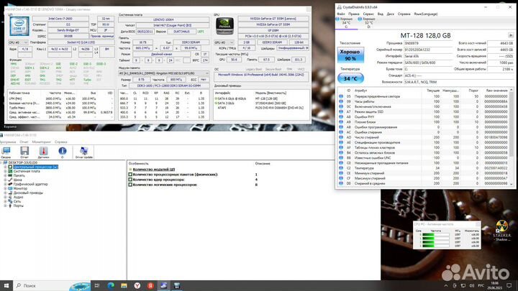Open the Yandex Browser Y taskbar icon
Image resolution: width=518 pixels, height=291 pixels.
pos(137,285)
